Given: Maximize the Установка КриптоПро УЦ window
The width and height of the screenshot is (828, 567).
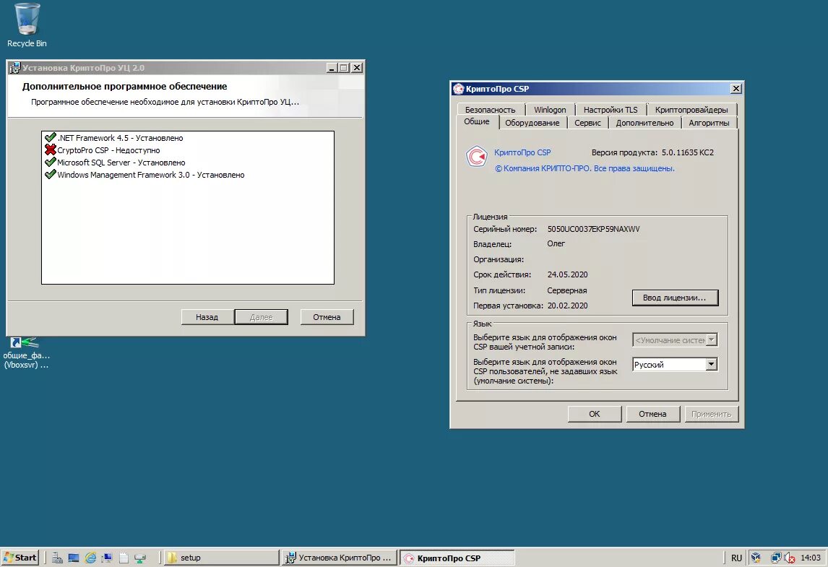Looking at the screenshot, I should 344,68.
